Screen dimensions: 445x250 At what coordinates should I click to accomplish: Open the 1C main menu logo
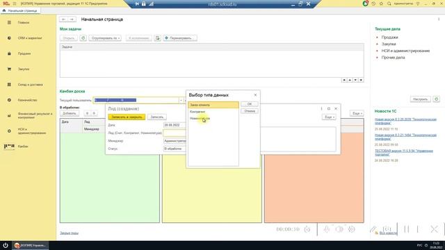(x=6, y=3)
